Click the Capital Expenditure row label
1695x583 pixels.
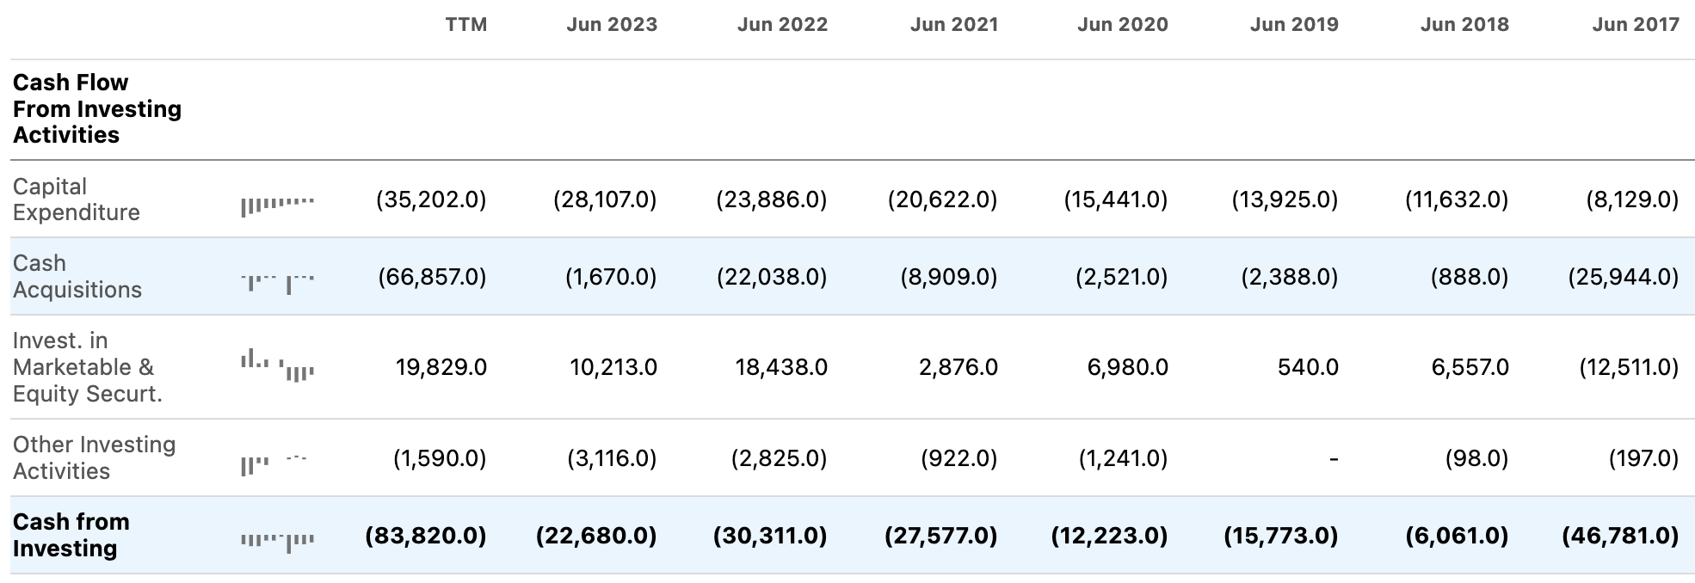pyautogui.click(x=76, y=199)
